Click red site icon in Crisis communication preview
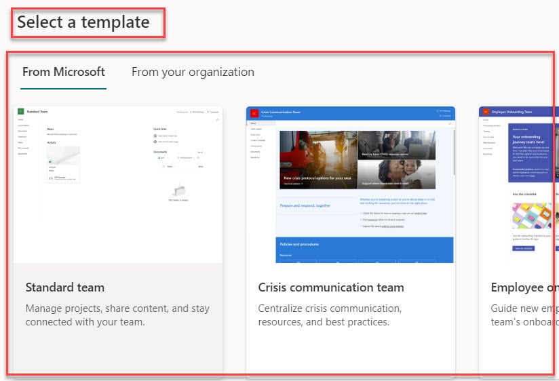This screenshot has height=381, width=559. [254, 113]
